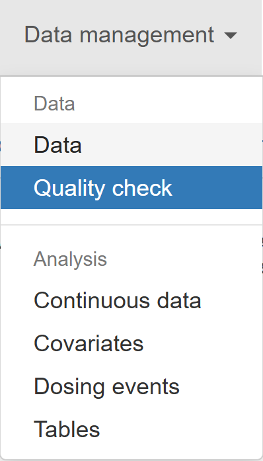Pick Continuous data under Analysis heading

click(x=131, y=300)
